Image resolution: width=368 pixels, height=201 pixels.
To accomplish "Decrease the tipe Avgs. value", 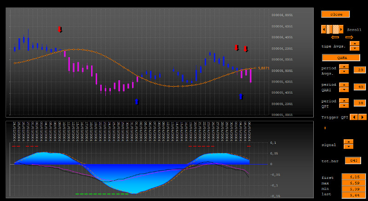I will [x=354, y=48].
